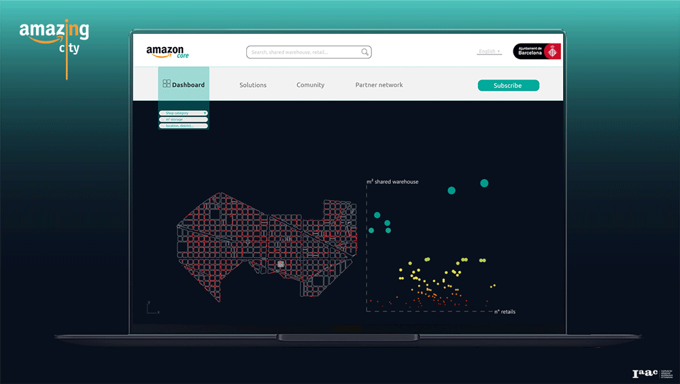Click the magnifying glass search icon

[365, 52]
